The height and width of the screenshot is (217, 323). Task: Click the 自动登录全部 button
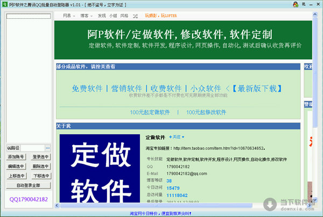(29, 185)
